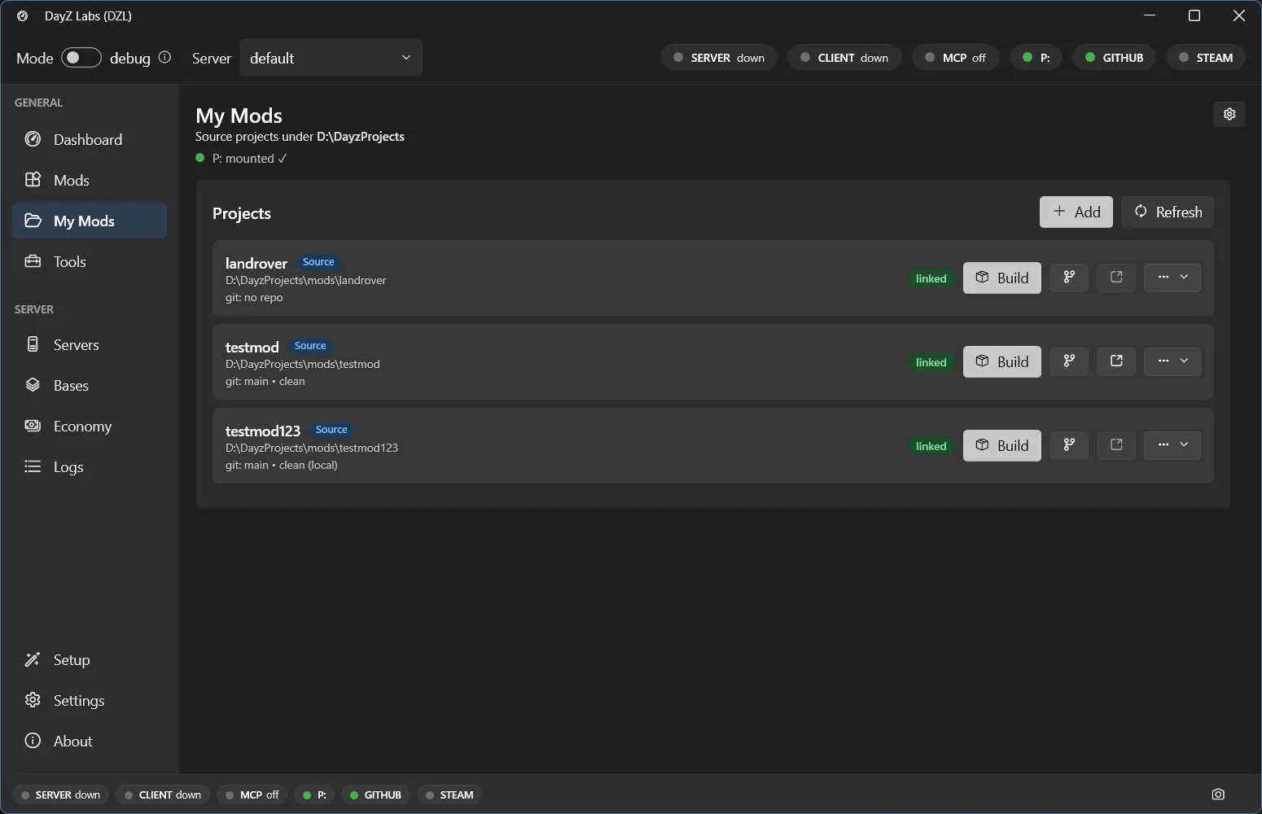Image resolution: width=1262 pixels, height=814 pixels.
Task: Click bottom bar CLIENT down indicator
Action: pyautogui.click(x=163, y=794)
